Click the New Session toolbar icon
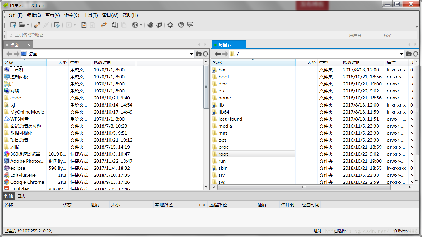This screenshot has width=422, height=237. click(13, 25)
